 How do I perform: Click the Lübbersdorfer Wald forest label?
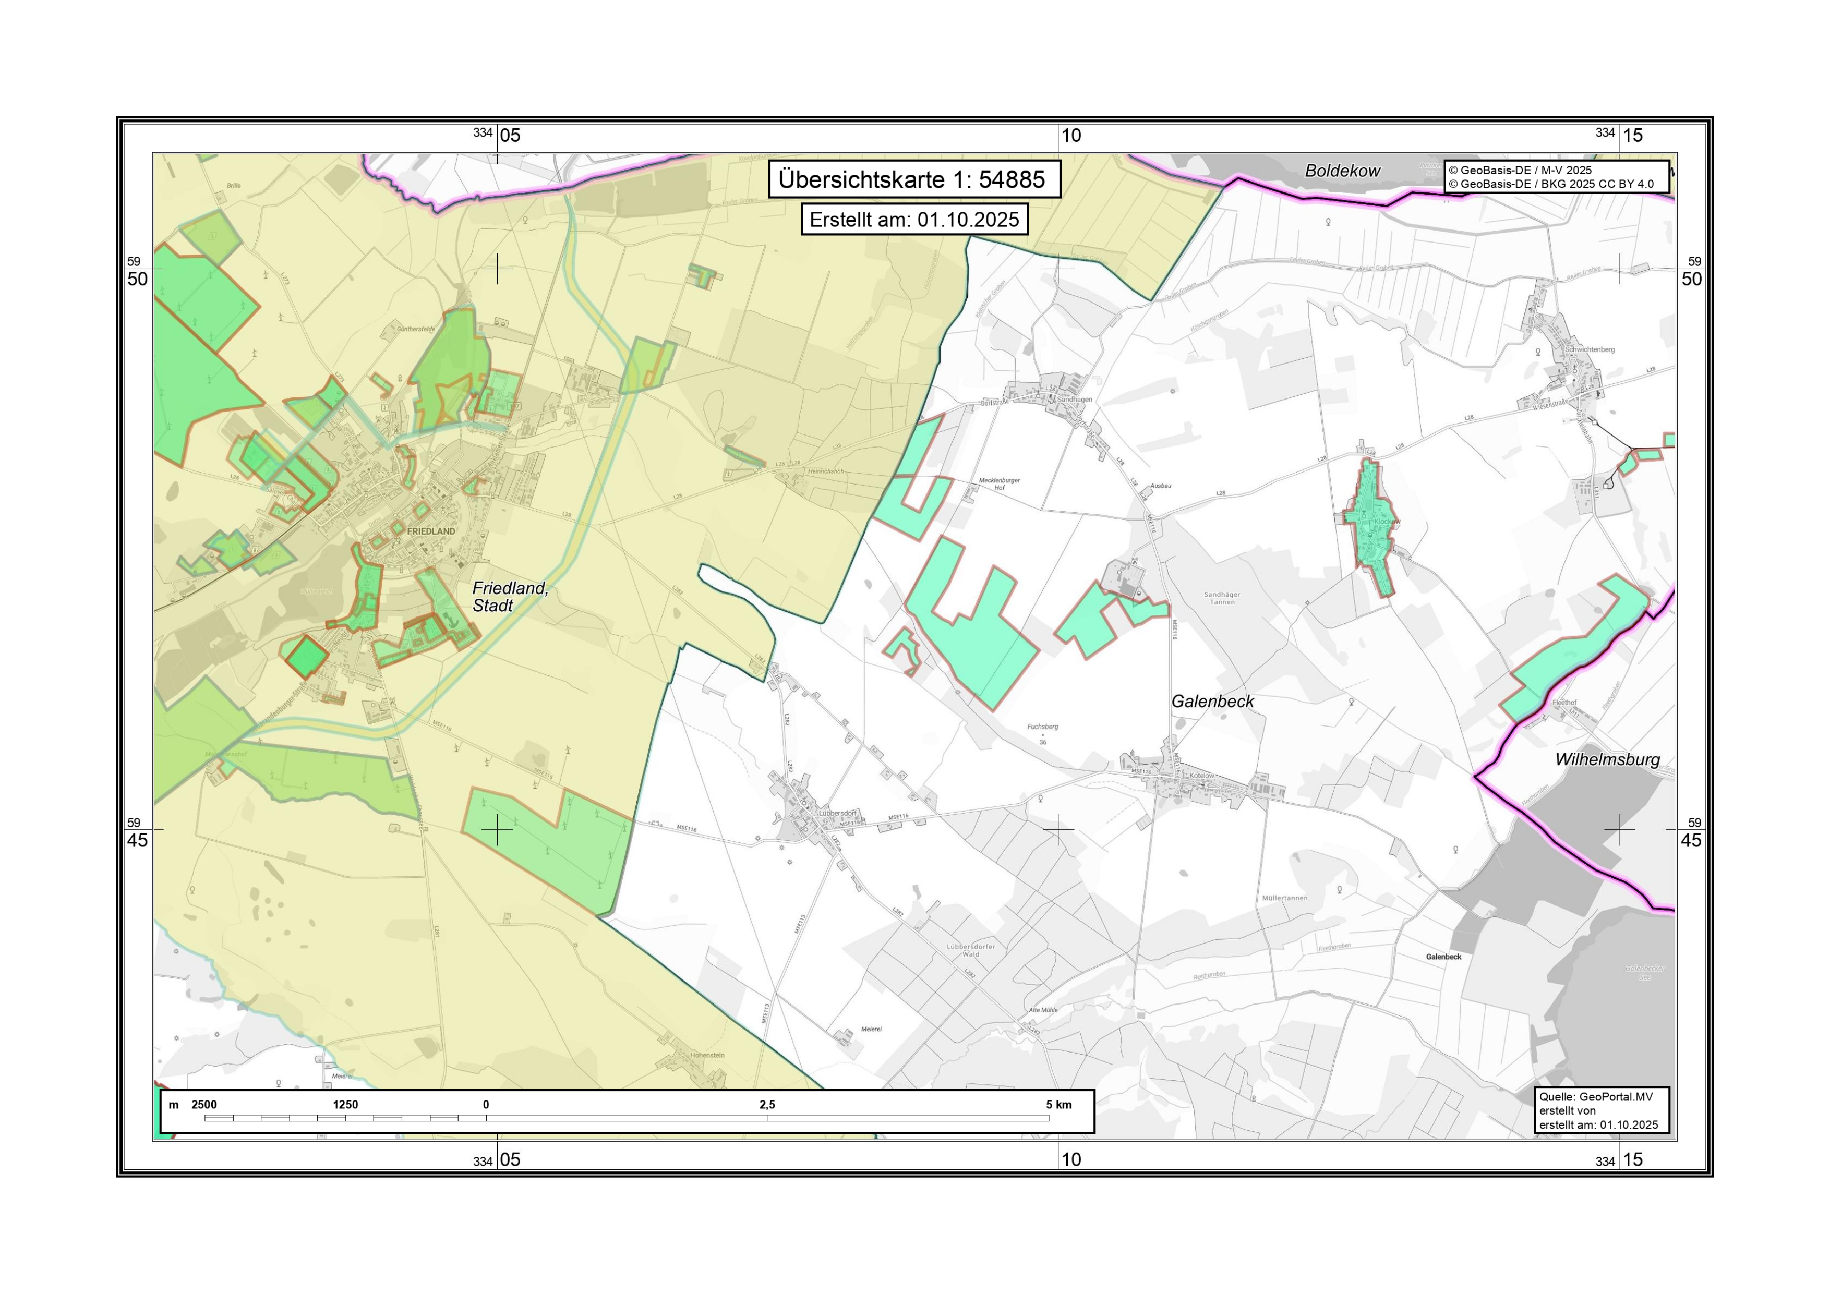pyautogui.click(x=970, y=950)
